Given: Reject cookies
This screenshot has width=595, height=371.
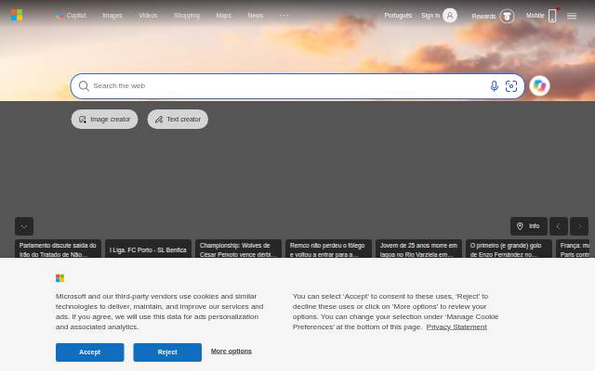Looking at the screenshot, I should [x=167, y=352].
